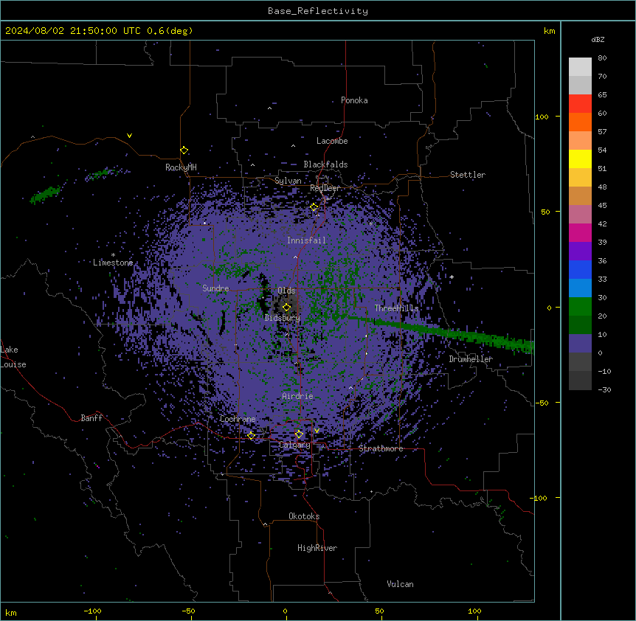Select the blue 33-36 dBZ legend swatch

580,269
